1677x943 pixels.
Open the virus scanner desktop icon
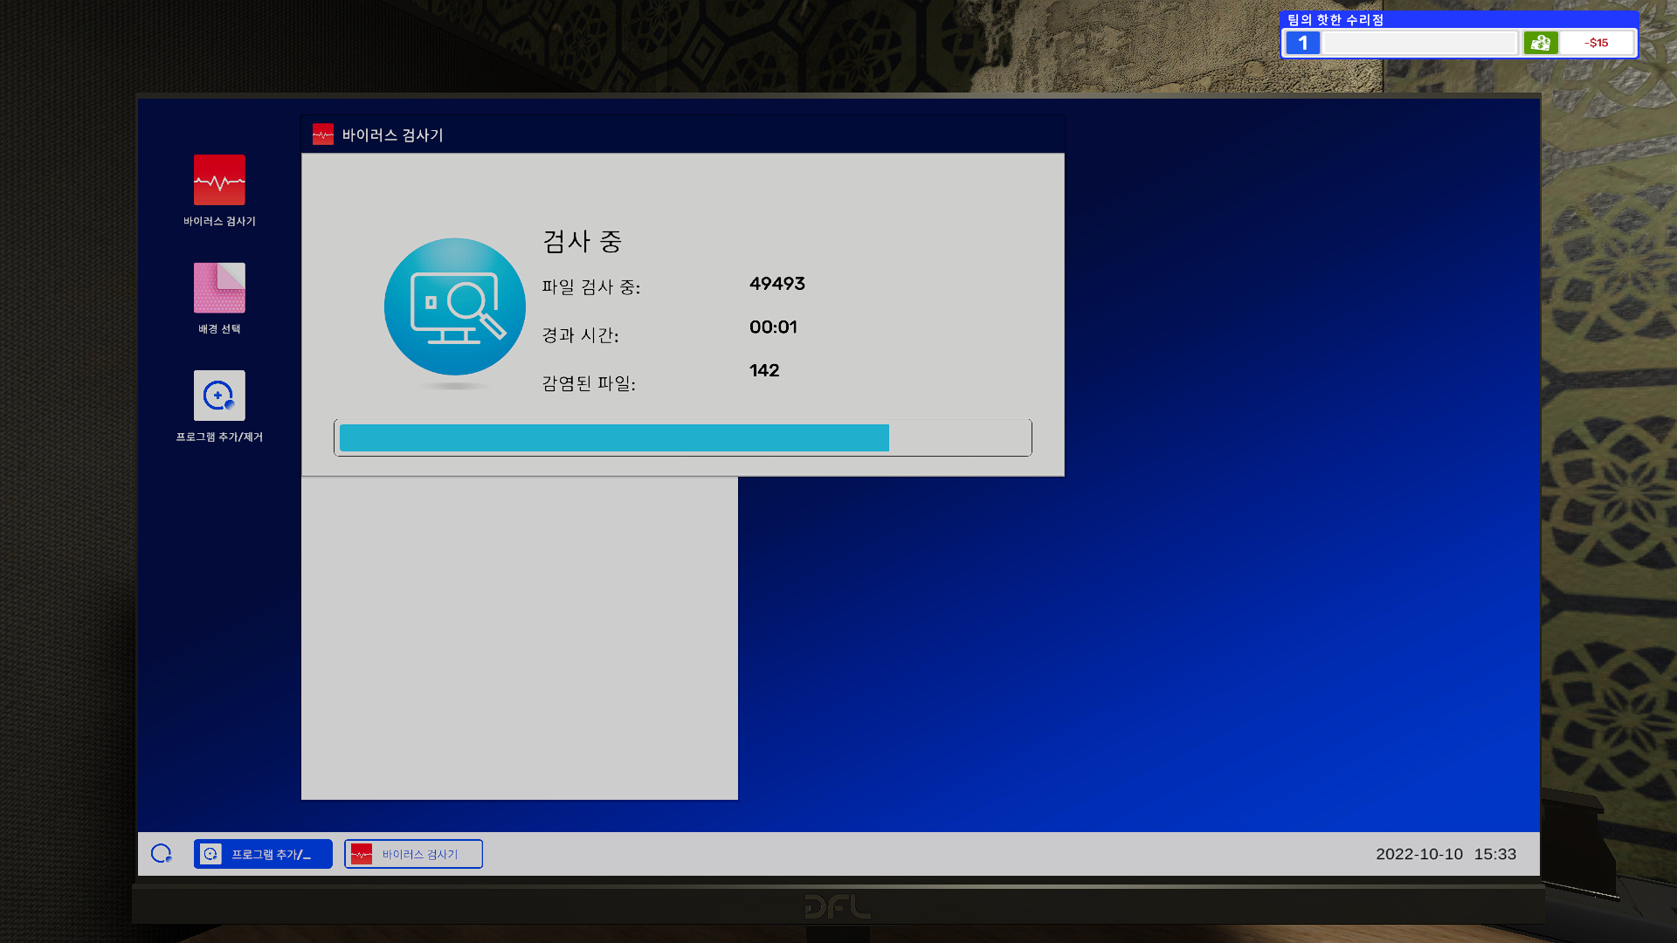219,181
